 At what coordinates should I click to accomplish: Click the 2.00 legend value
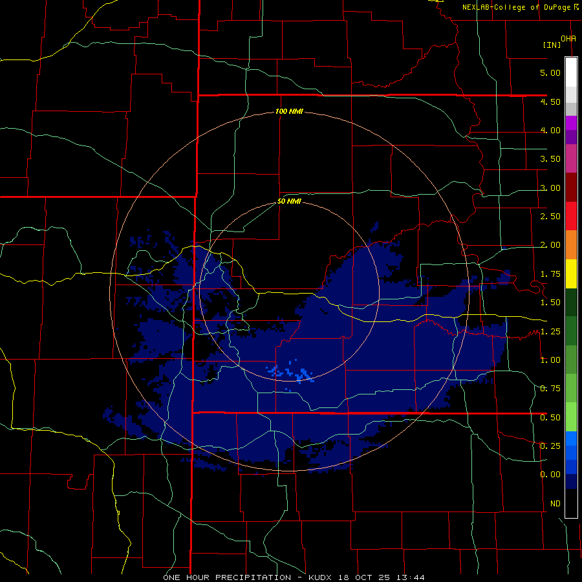550,245
